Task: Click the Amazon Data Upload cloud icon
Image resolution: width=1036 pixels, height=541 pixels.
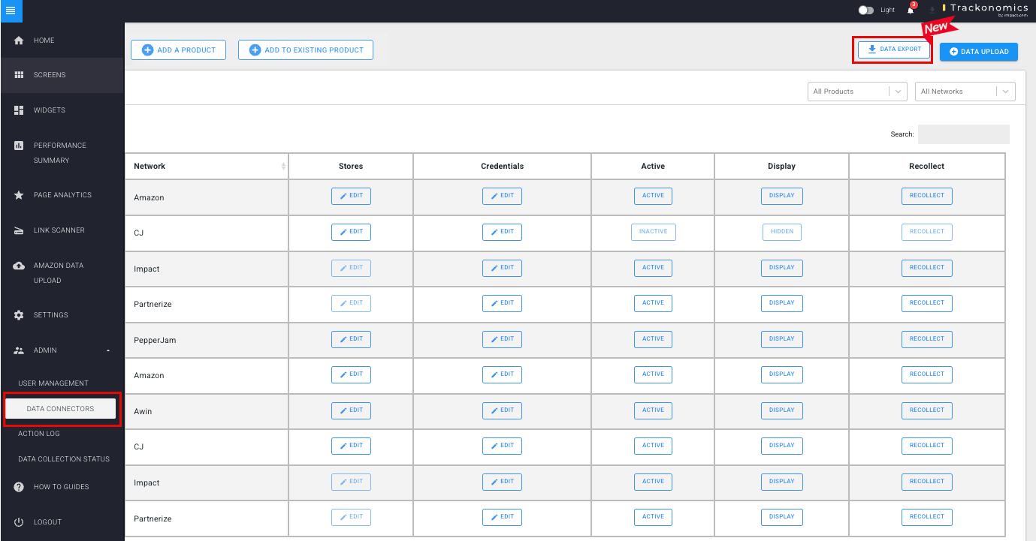Action: point(19,266)
